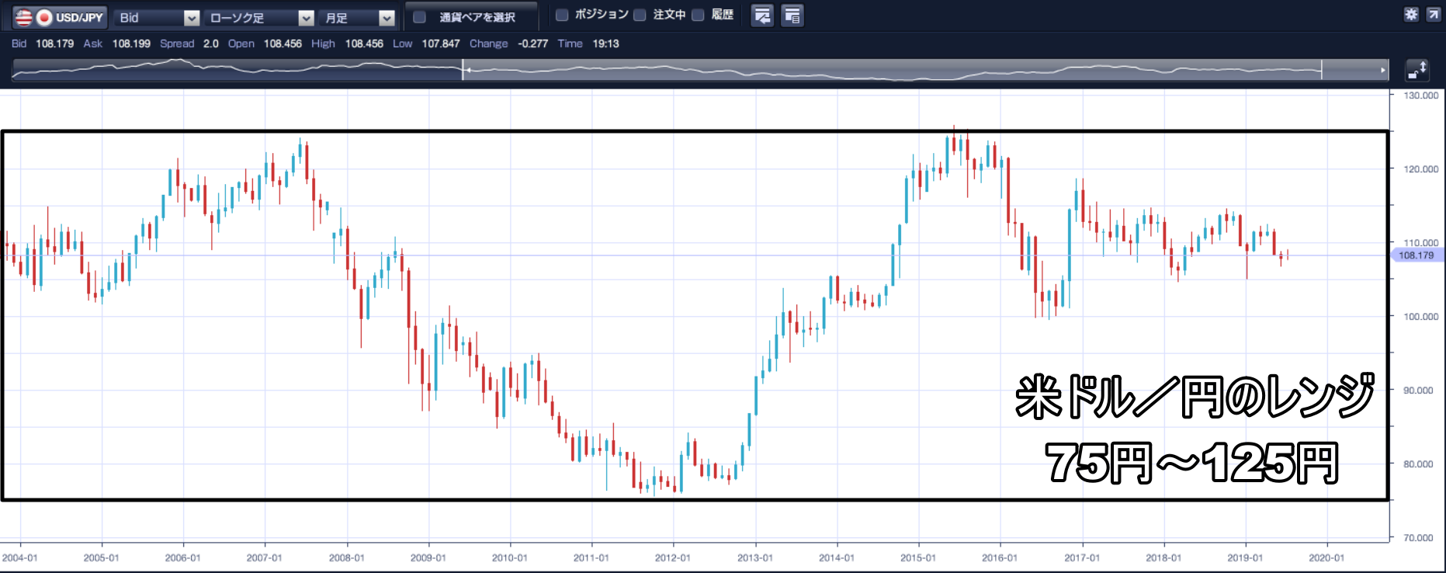Pop out chart with the arrow icon
1446x573 pixels.
tap(1433, 14)
